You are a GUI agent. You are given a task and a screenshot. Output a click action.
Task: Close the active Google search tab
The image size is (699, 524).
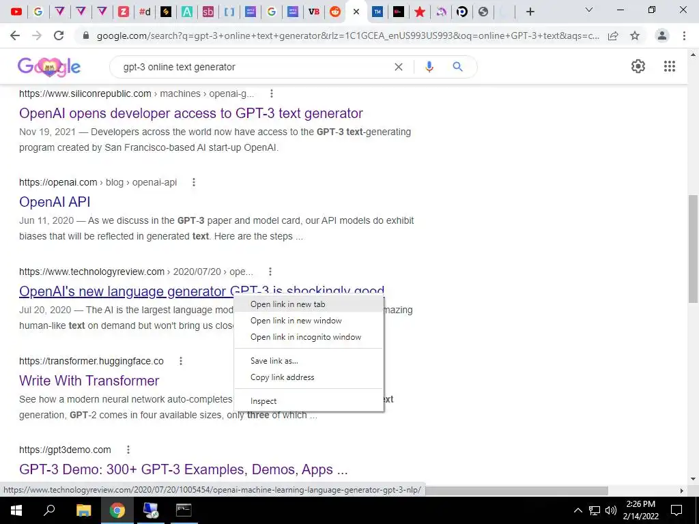(x=356, y=12)
